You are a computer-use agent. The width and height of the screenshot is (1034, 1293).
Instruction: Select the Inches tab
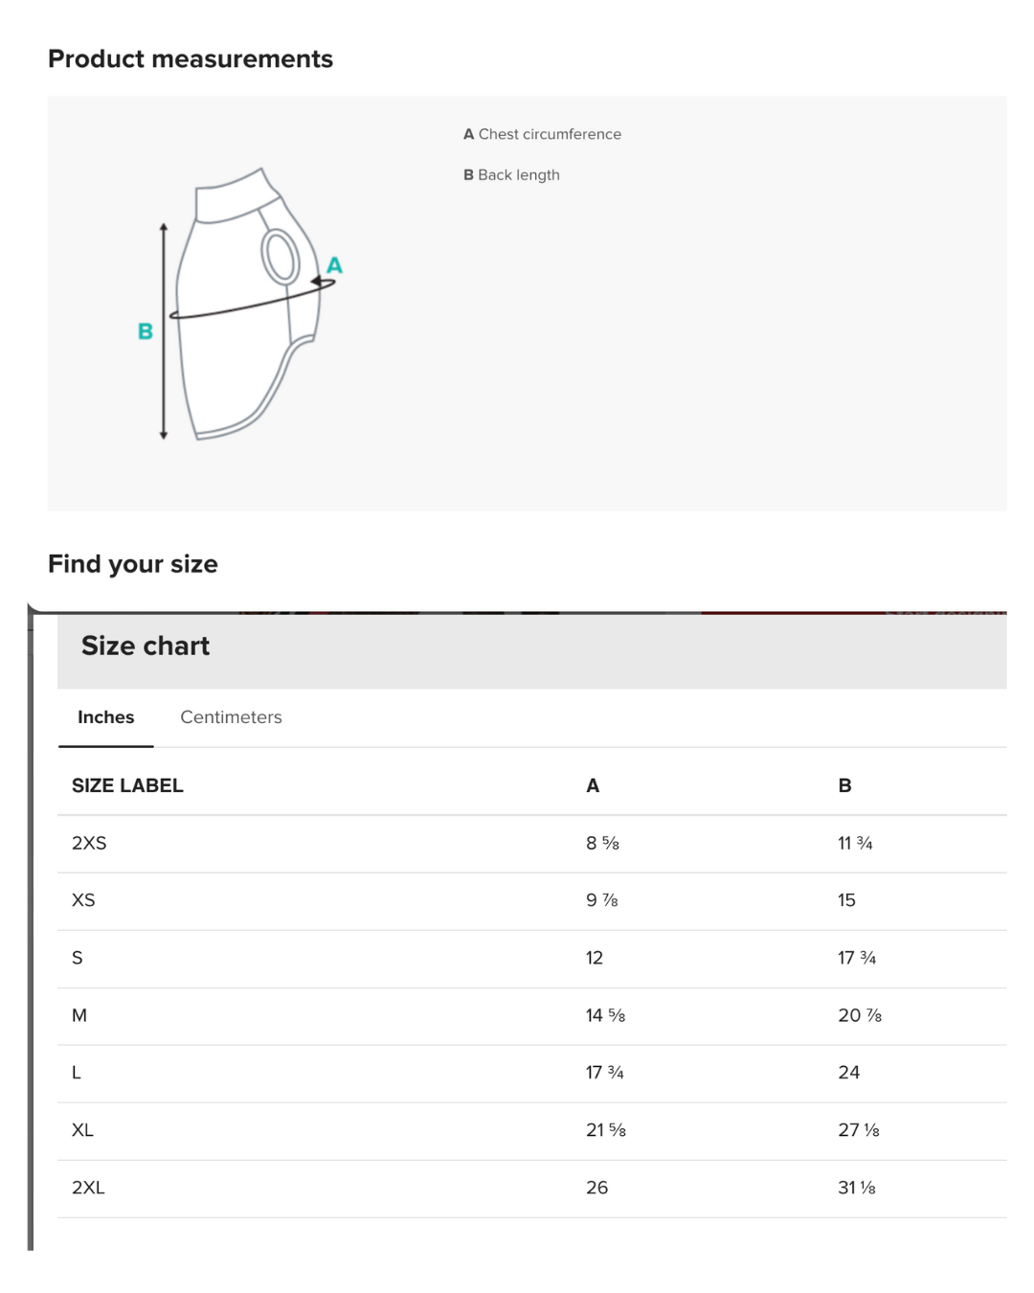click(105, 717)
